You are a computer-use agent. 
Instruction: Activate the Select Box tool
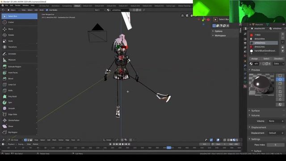(19, 16)
